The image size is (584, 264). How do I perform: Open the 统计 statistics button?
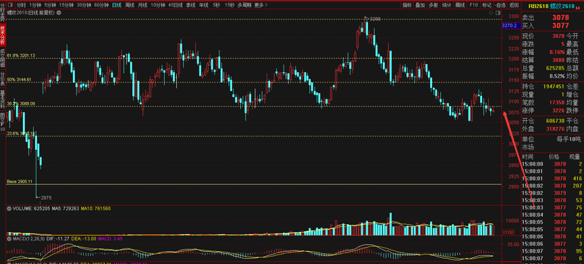click(x=446, y=5)
